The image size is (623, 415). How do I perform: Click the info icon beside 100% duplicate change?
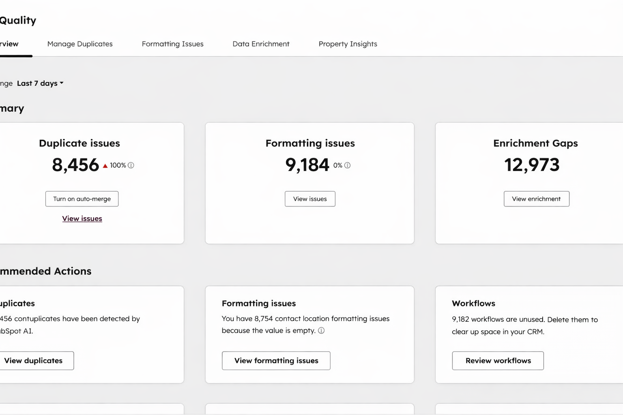131,165
